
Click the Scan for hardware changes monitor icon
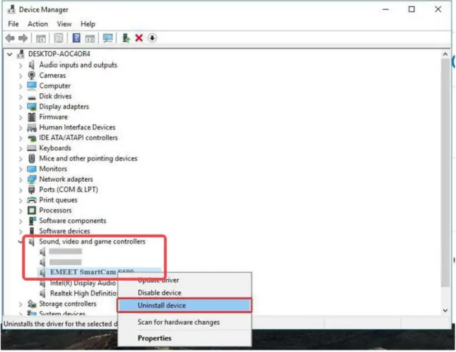pyautogui.click(x=108, y=38)
